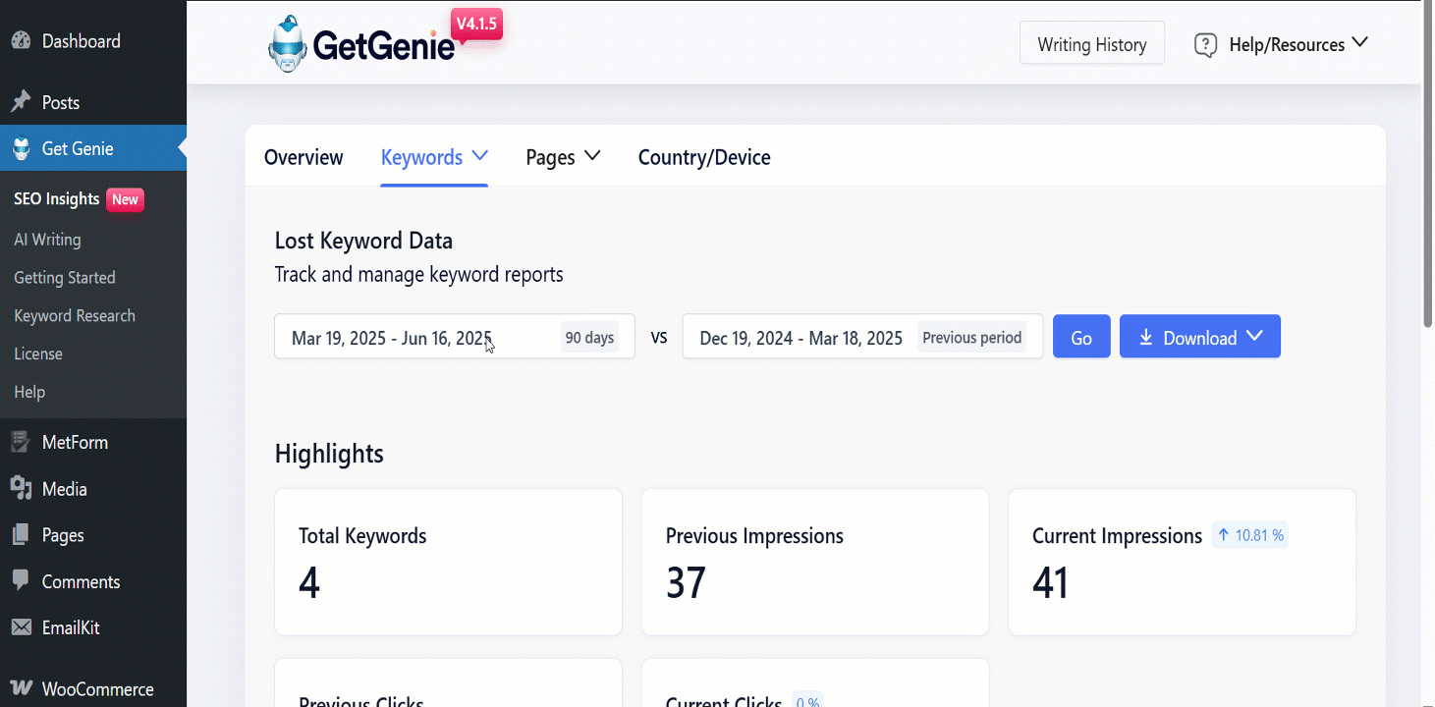Click the Highlights section heading
This screenshot has width=1435, height=707.
pos(329,454)
